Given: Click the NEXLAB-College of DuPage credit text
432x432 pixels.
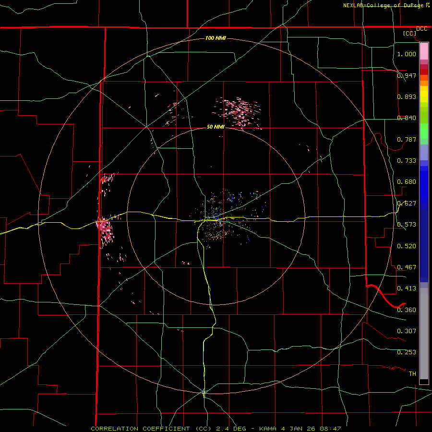Looking at the screenshot, I should click(383, 5).
